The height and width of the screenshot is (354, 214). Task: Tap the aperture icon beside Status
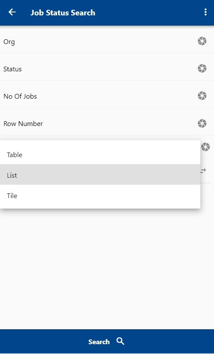pos(202,68)
